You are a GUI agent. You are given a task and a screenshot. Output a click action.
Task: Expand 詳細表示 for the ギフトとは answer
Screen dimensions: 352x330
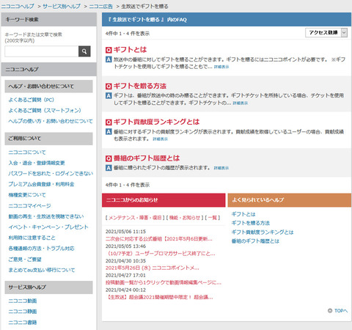(x=221, y=67)
